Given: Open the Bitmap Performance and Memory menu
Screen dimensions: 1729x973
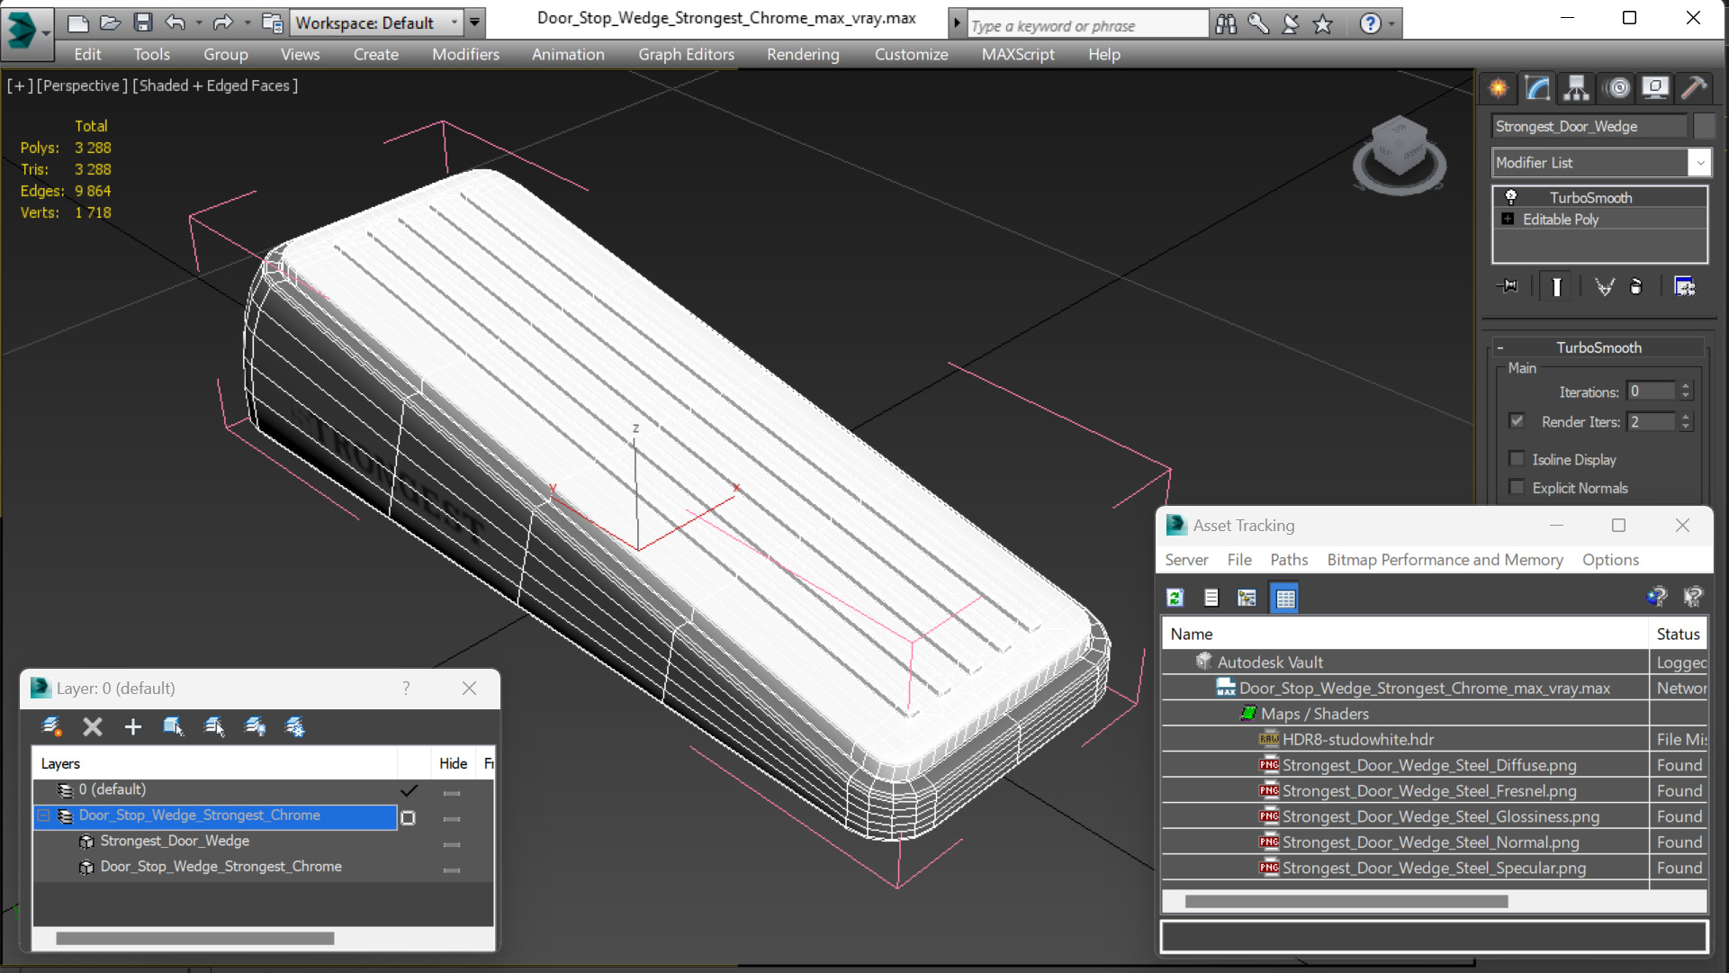Looking at the screenshot, I should pos(1444,560).
